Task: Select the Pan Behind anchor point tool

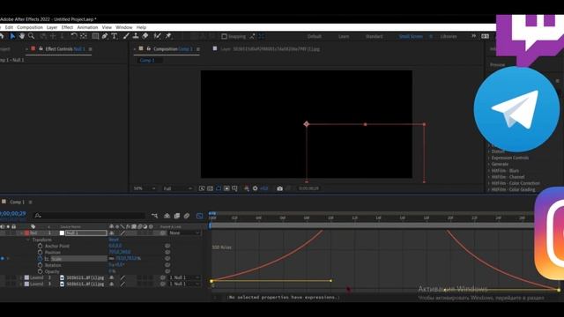Action: 84,36
